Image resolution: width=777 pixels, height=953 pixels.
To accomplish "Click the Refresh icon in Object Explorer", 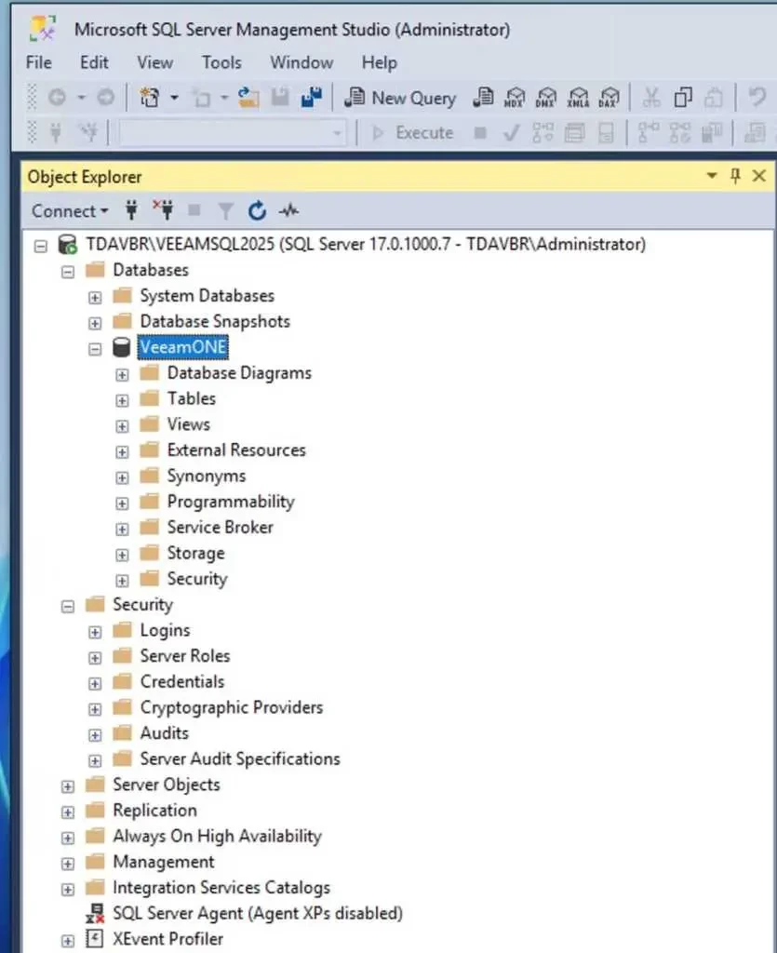I will point(258,211).
